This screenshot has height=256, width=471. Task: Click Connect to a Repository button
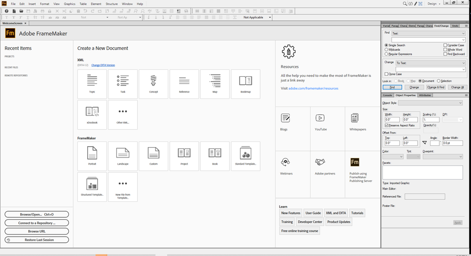(37, 223)
